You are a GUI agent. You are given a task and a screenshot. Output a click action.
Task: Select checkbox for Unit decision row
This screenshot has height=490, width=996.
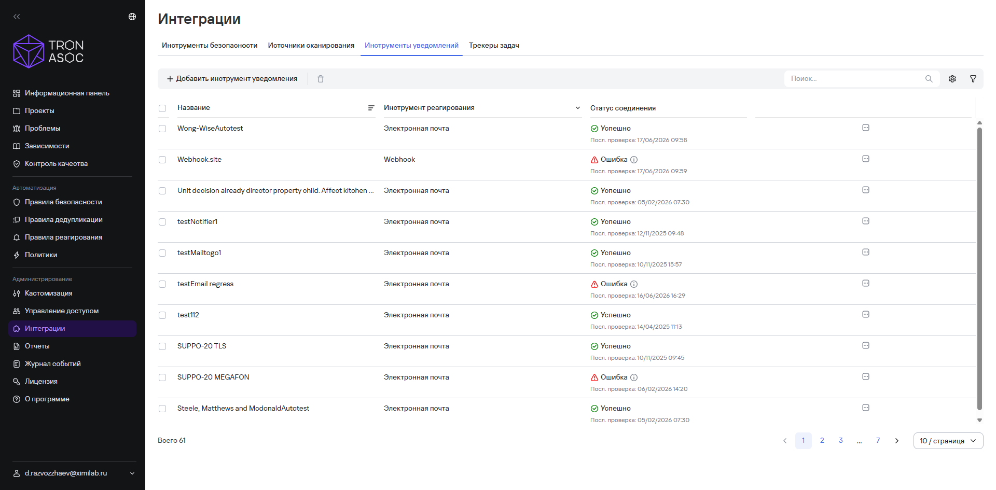pyautogui.click(x=162, y=191)
